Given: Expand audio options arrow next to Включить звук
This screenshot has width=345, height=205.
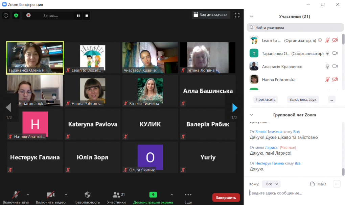Looking at the screenshot, I should pyautogui.click(x=28, y=195).
